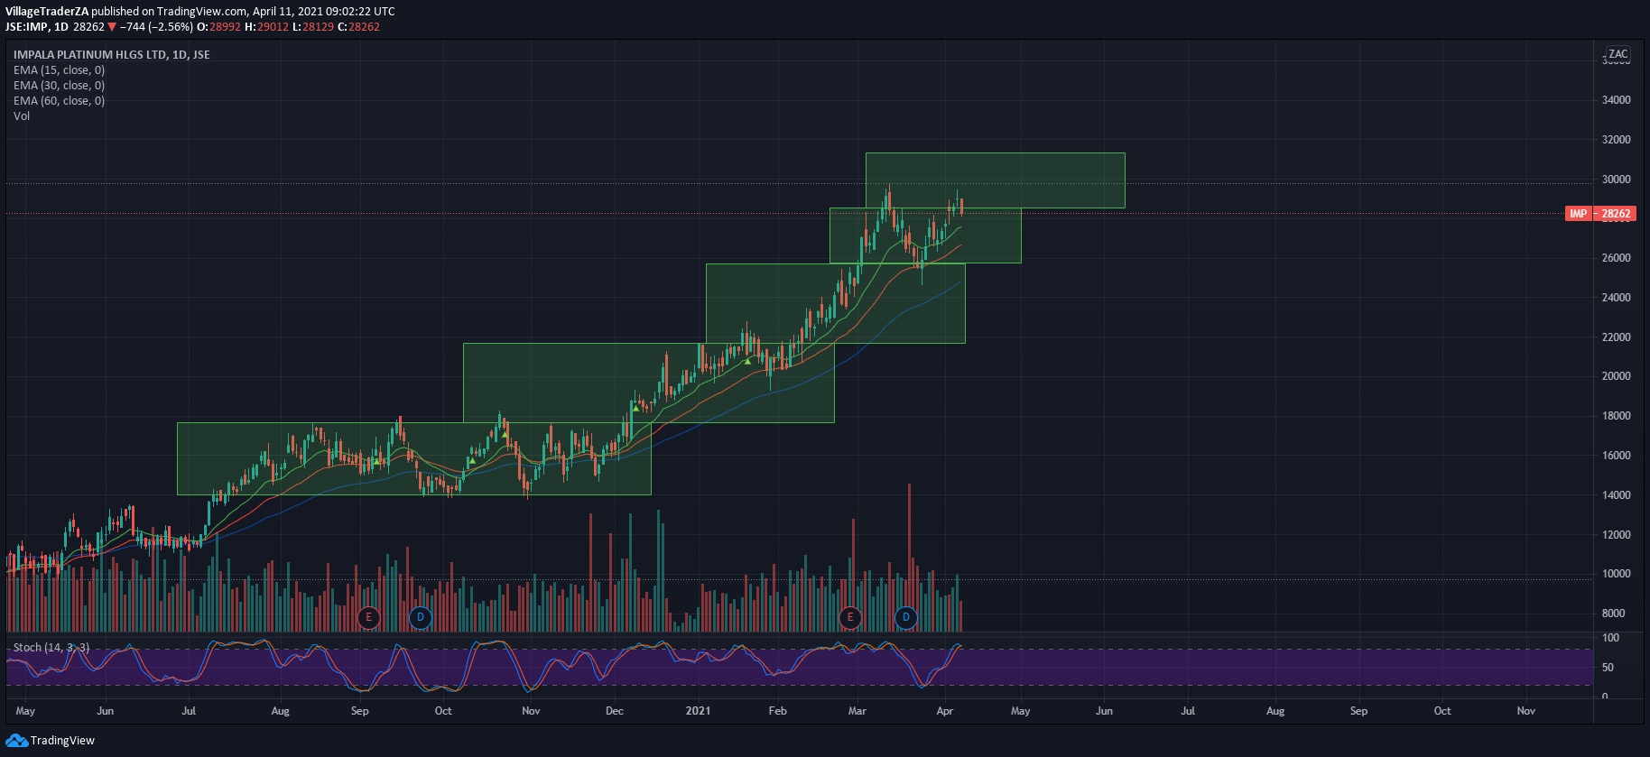Screen dimensions: 1650x757
Task: Click the dividend D marker before October
Action: [421, 617]
